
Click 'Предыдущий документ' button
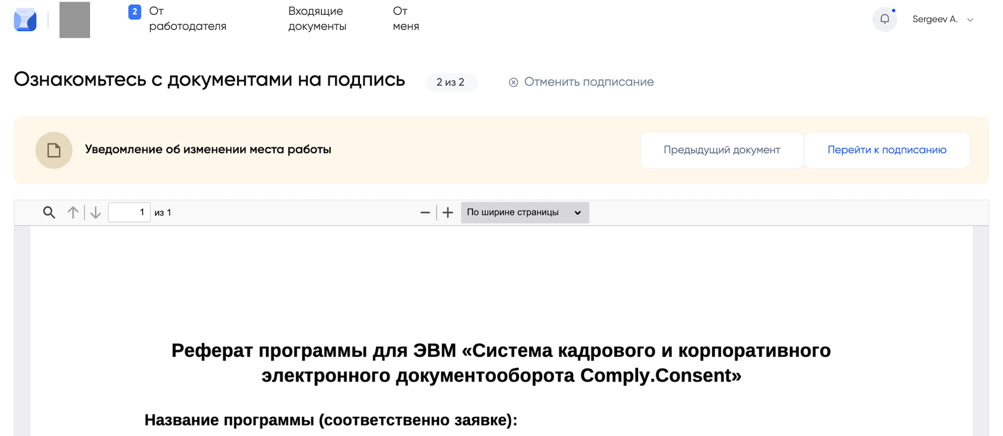point(721,150)
